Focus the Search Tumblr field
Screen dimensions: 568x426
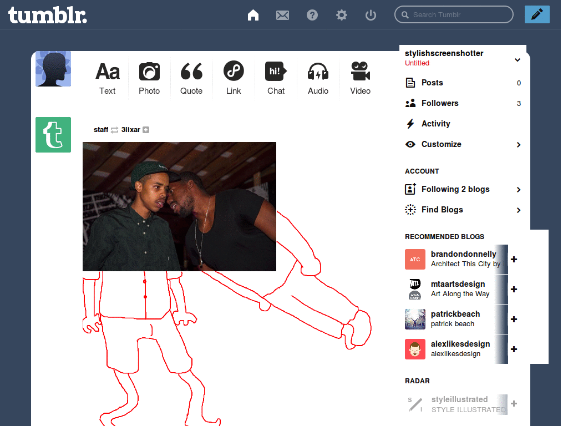tap(454, 14)
